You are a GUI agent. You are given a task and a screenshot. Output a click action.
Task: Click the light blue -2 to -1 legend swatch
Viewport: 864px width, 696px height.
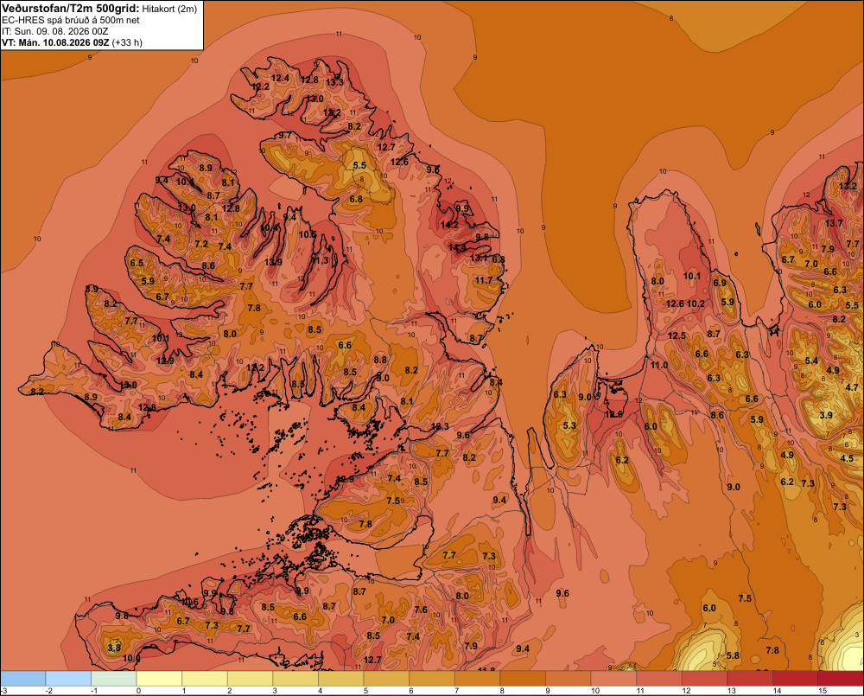[x=68, y=679]
